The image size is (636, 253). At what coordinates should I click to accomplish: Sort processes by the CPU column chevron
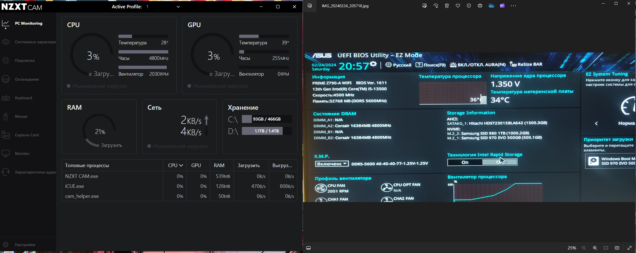coord(181,165)
